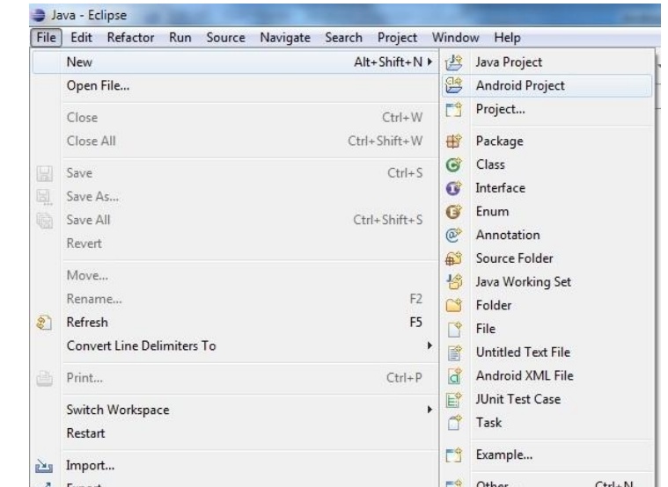Click the Print... menu entry text
Screen dimensions: 668x487
tap(84, 378)
